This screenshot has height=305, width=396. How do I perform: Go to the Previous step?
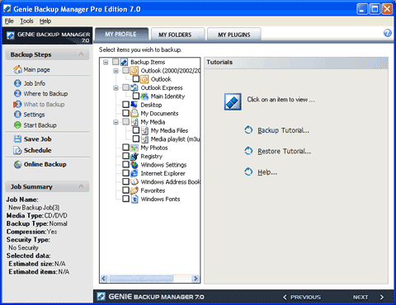tap(302, 297)
